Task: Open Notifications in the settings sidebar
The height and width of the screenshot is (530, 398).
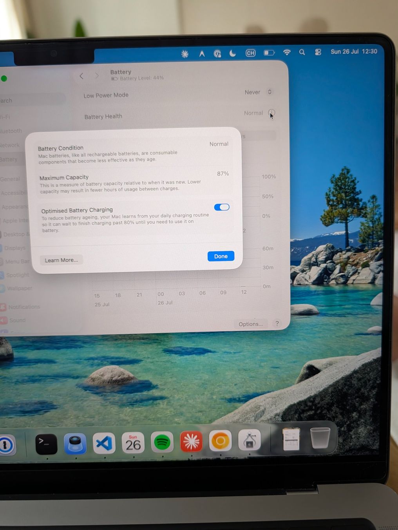Action: [x=20, y=307]
